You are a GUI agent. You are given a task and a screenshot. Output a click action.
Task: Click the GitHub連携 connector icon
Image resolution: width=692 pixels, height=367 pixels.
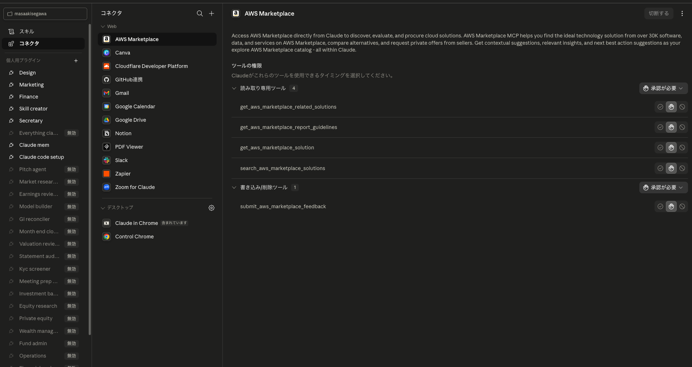(x=106, y=80)
